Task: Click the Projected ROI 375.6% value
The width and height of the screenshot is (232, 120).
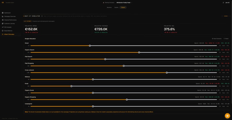Action: pos(169,29)
